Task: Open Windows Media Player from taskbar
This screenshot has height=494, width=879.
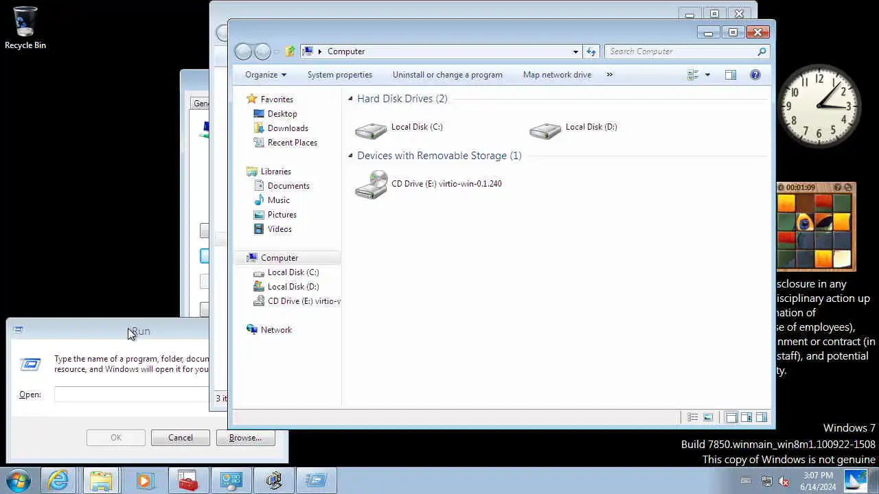Action: click(144, 480)
